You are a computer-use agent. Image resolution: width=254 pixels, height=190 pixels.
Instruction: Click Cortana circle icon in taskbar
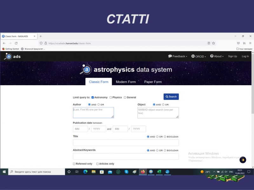69,172
